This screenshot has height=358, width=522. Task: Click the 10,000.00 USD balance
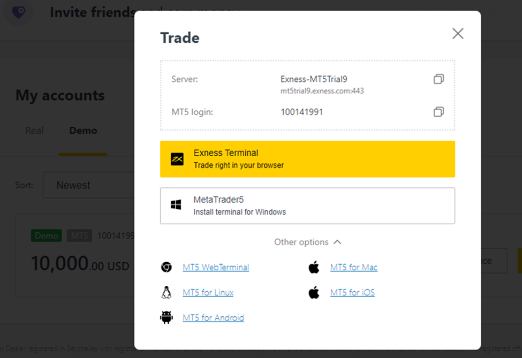coord(80,263)
